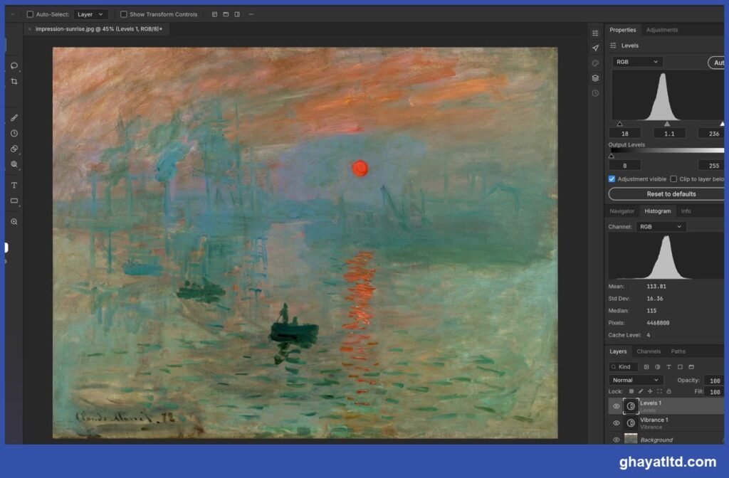Lock transparent pixels of layer
Viewport: 729px width, 478px height.
pyautogui.click(x=631, y=391)
